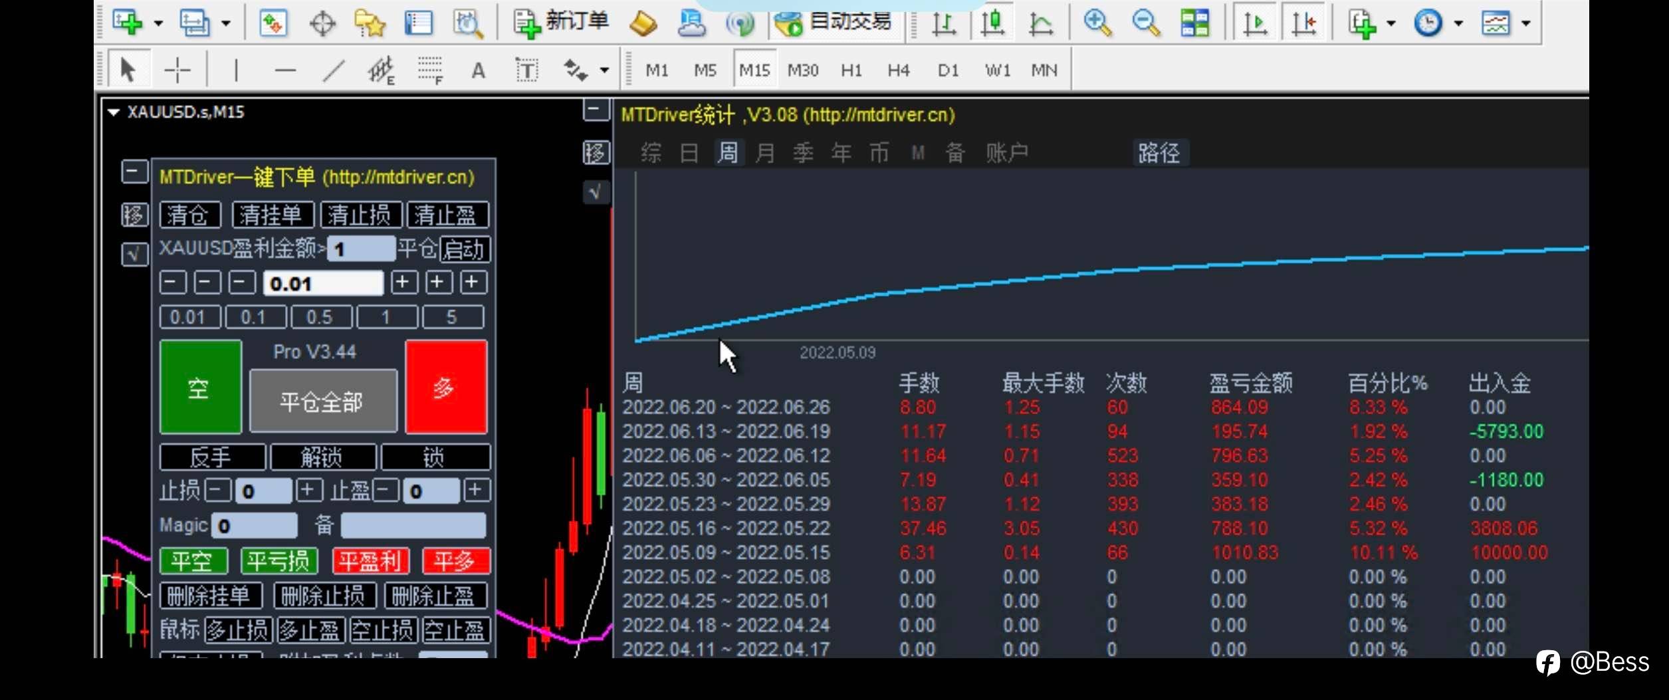1669x700 pixels.
Task: Click the 路径 button
Action: click(x=1160, y=153)
